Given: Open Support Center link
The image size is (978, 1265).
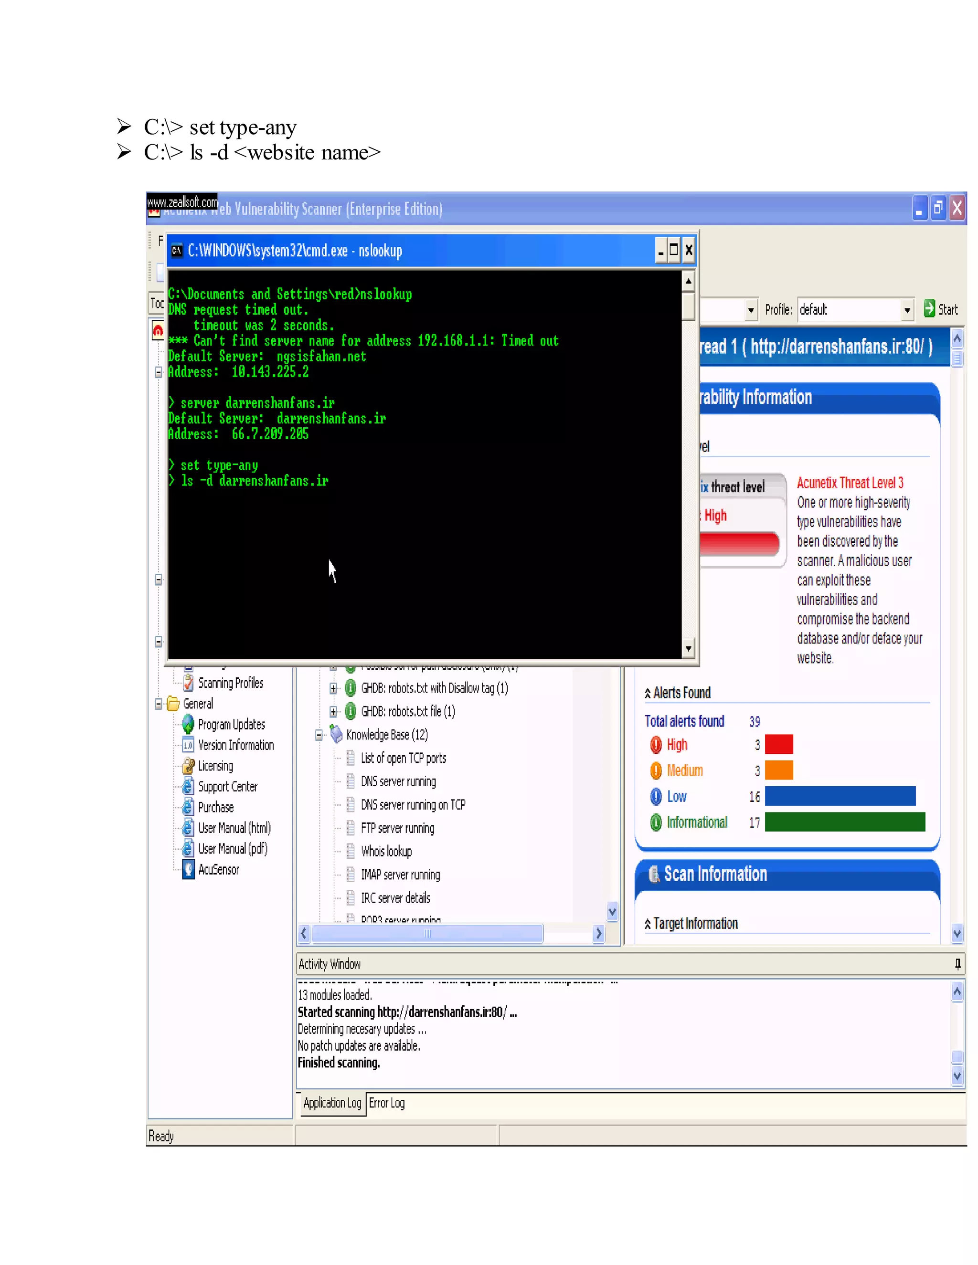Looking at the screenshot, I should pyautogui.click(x=228, y=787).
